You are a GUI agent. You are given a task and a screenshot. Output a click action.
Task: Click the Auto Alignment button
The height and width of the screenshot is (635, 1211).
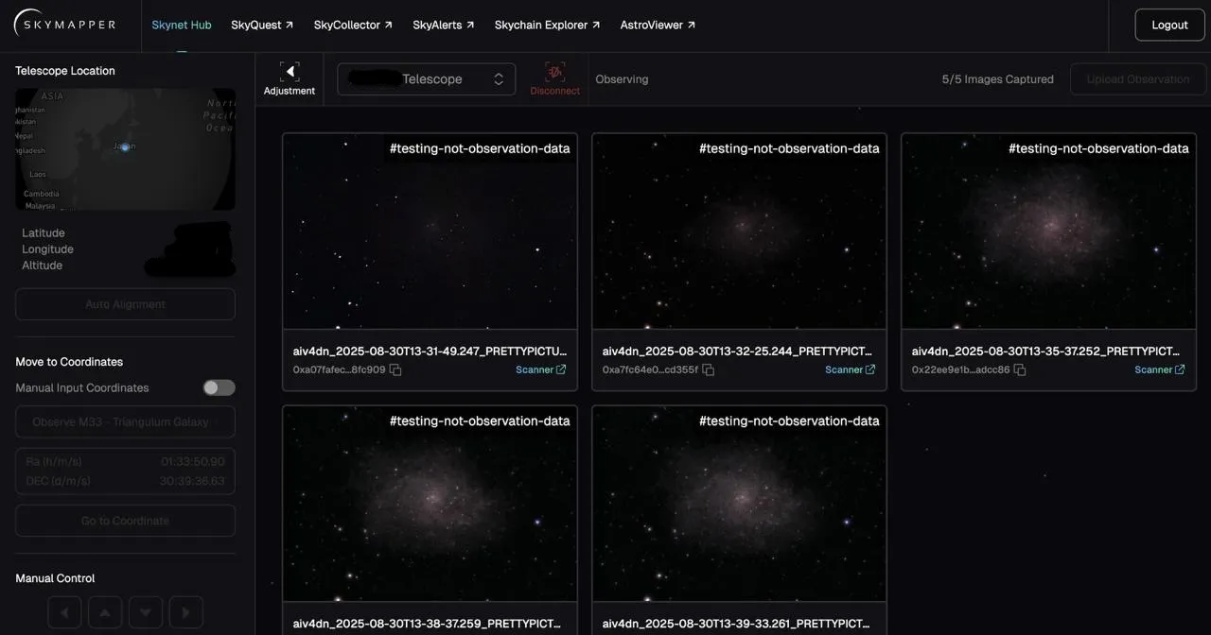125,304
